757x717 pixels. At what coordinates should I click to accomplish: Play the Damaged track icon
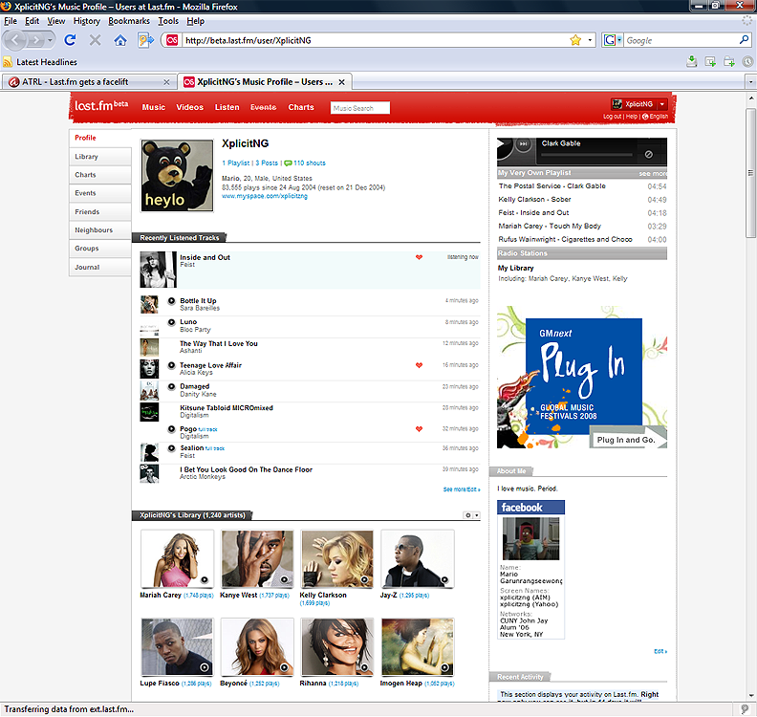171,387
